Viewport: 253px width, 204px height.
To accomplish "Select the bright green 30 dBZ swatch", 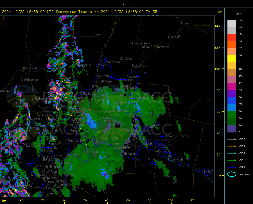I will point(232,115).
